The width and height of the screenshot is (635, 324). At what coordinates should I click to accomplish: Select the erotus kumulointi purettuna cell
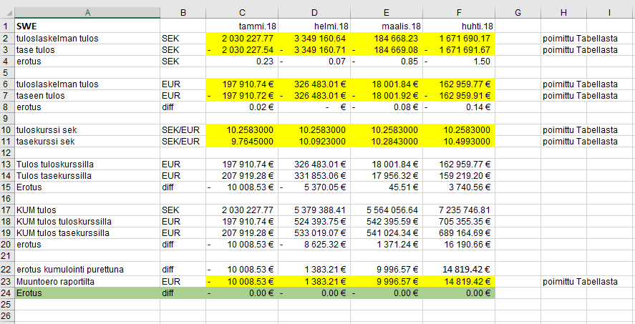tap(87, 270)
